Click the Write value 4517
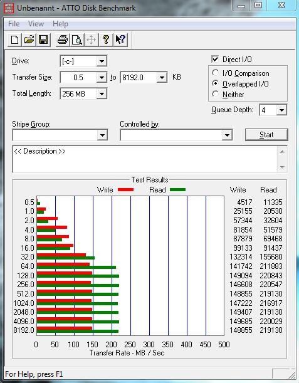 [x=244, y=202]
